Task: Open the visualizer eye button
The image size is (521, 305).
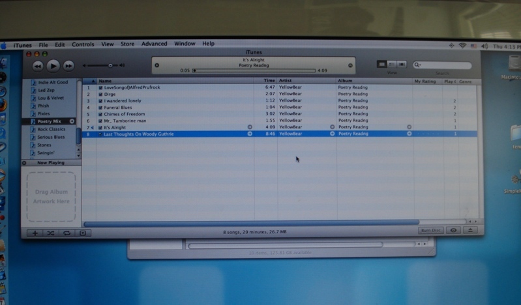Action: pos(454,230)
